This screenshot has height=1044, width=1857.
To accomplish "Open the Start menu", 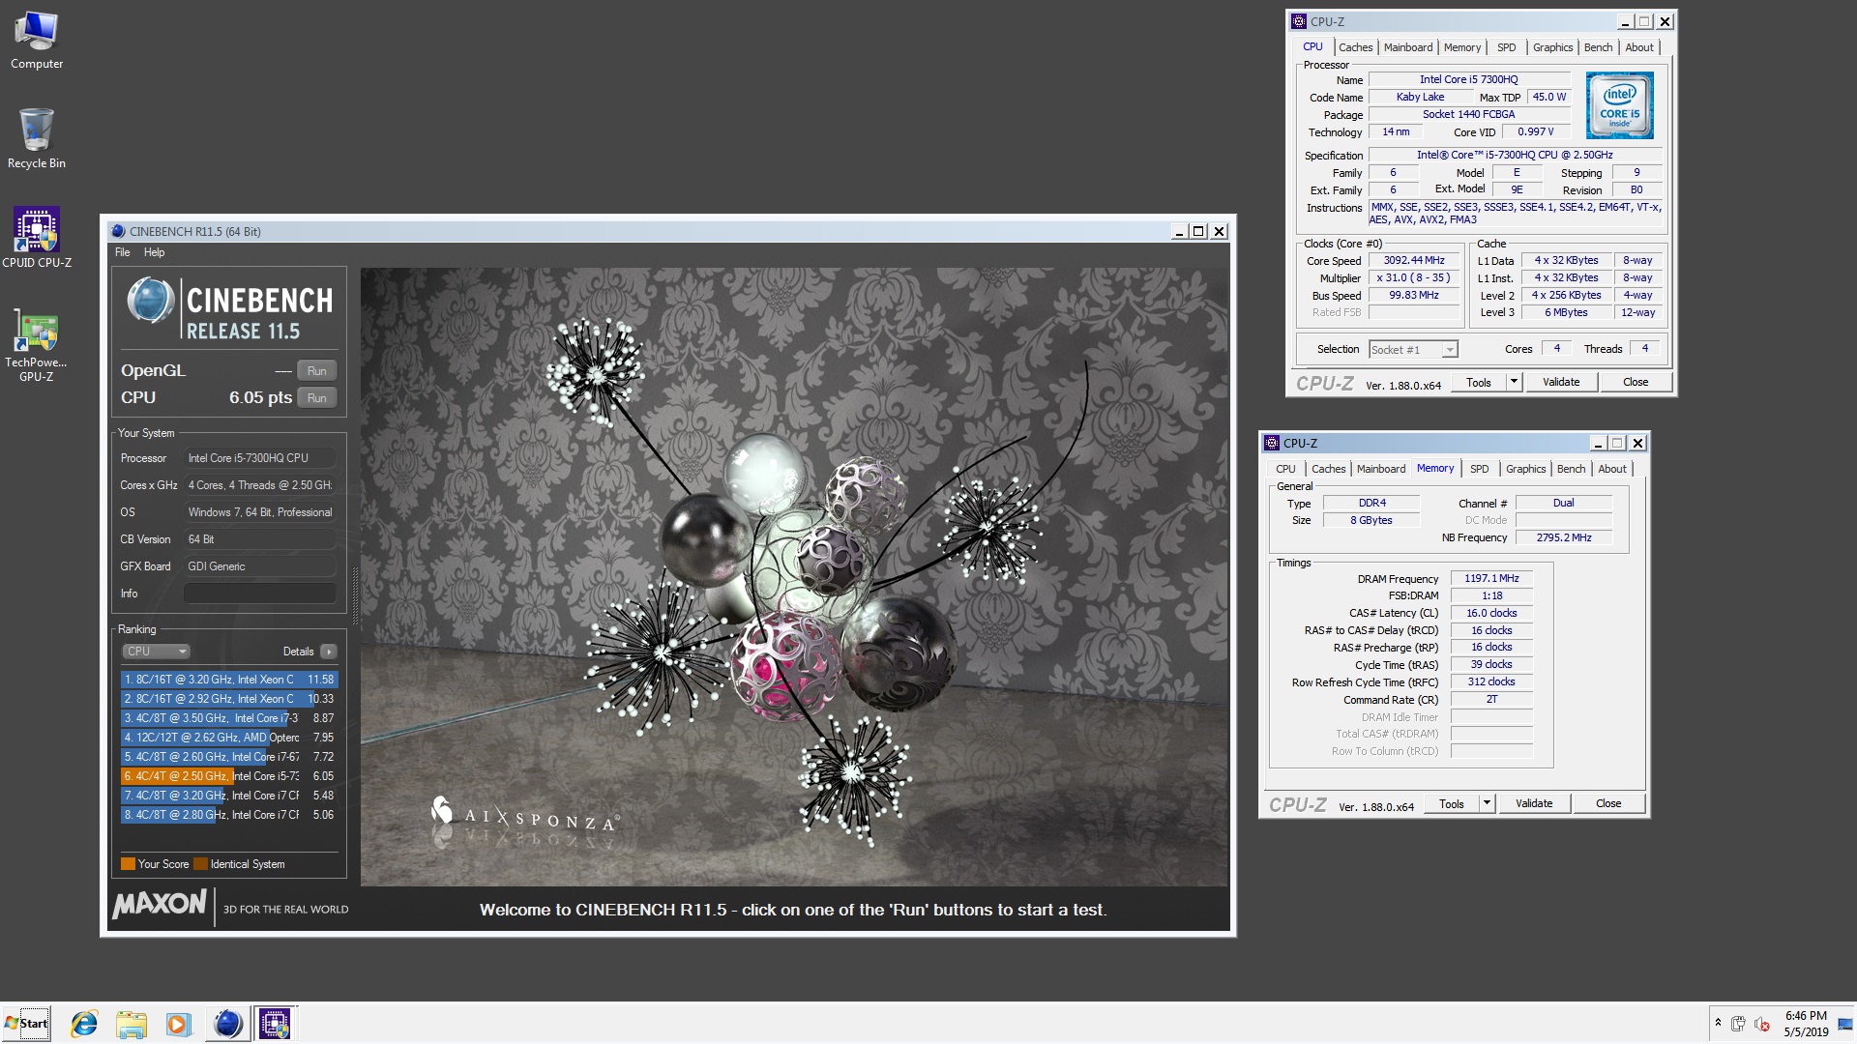I will (x=26, y=1024).
